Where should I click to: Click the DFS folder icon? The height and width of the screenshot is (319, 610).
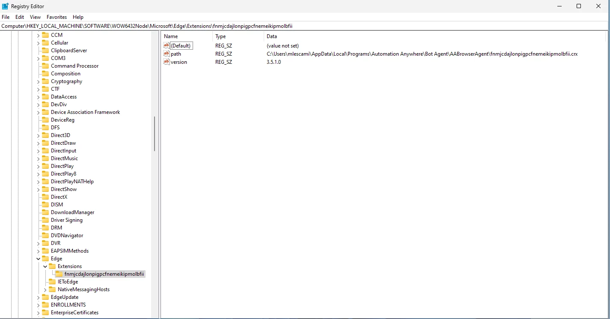click(45, 128)
